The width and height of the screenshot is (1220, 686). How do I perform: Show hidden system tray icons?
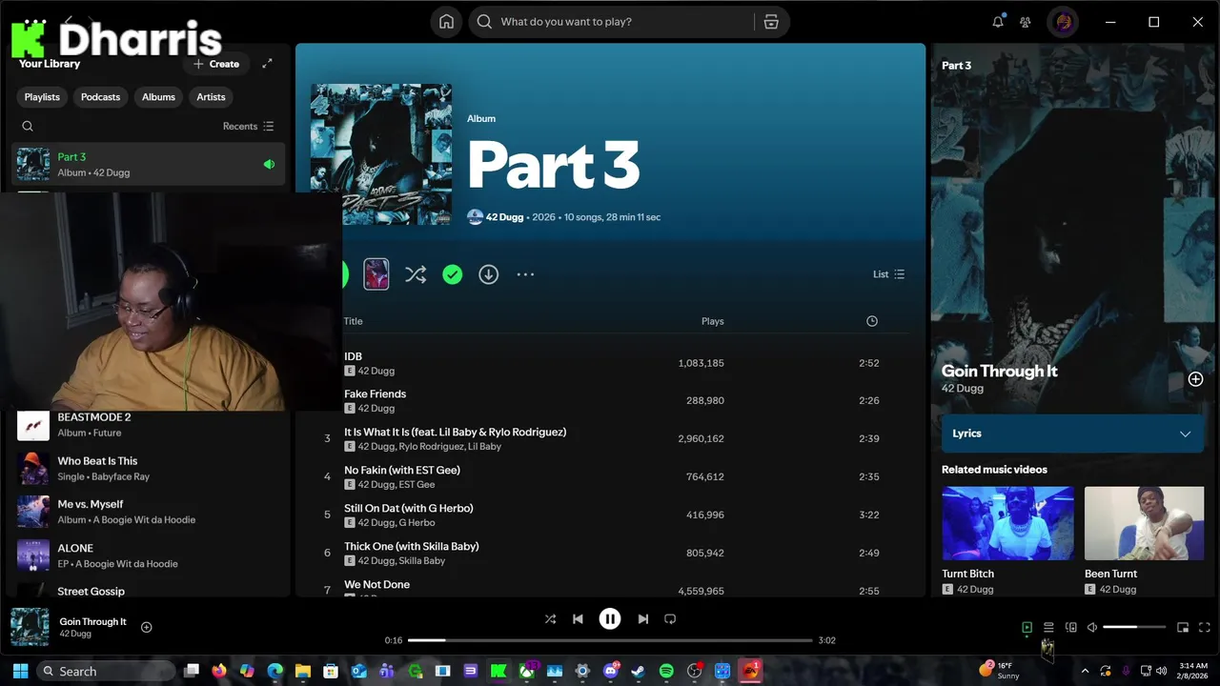click(x=1085, y=671)
